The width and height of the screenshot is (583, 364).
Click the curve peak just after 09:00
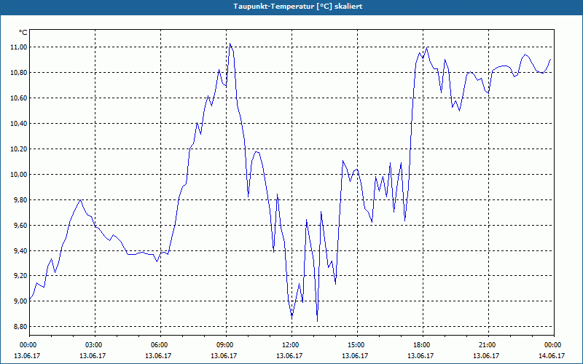tap(230, 44)
